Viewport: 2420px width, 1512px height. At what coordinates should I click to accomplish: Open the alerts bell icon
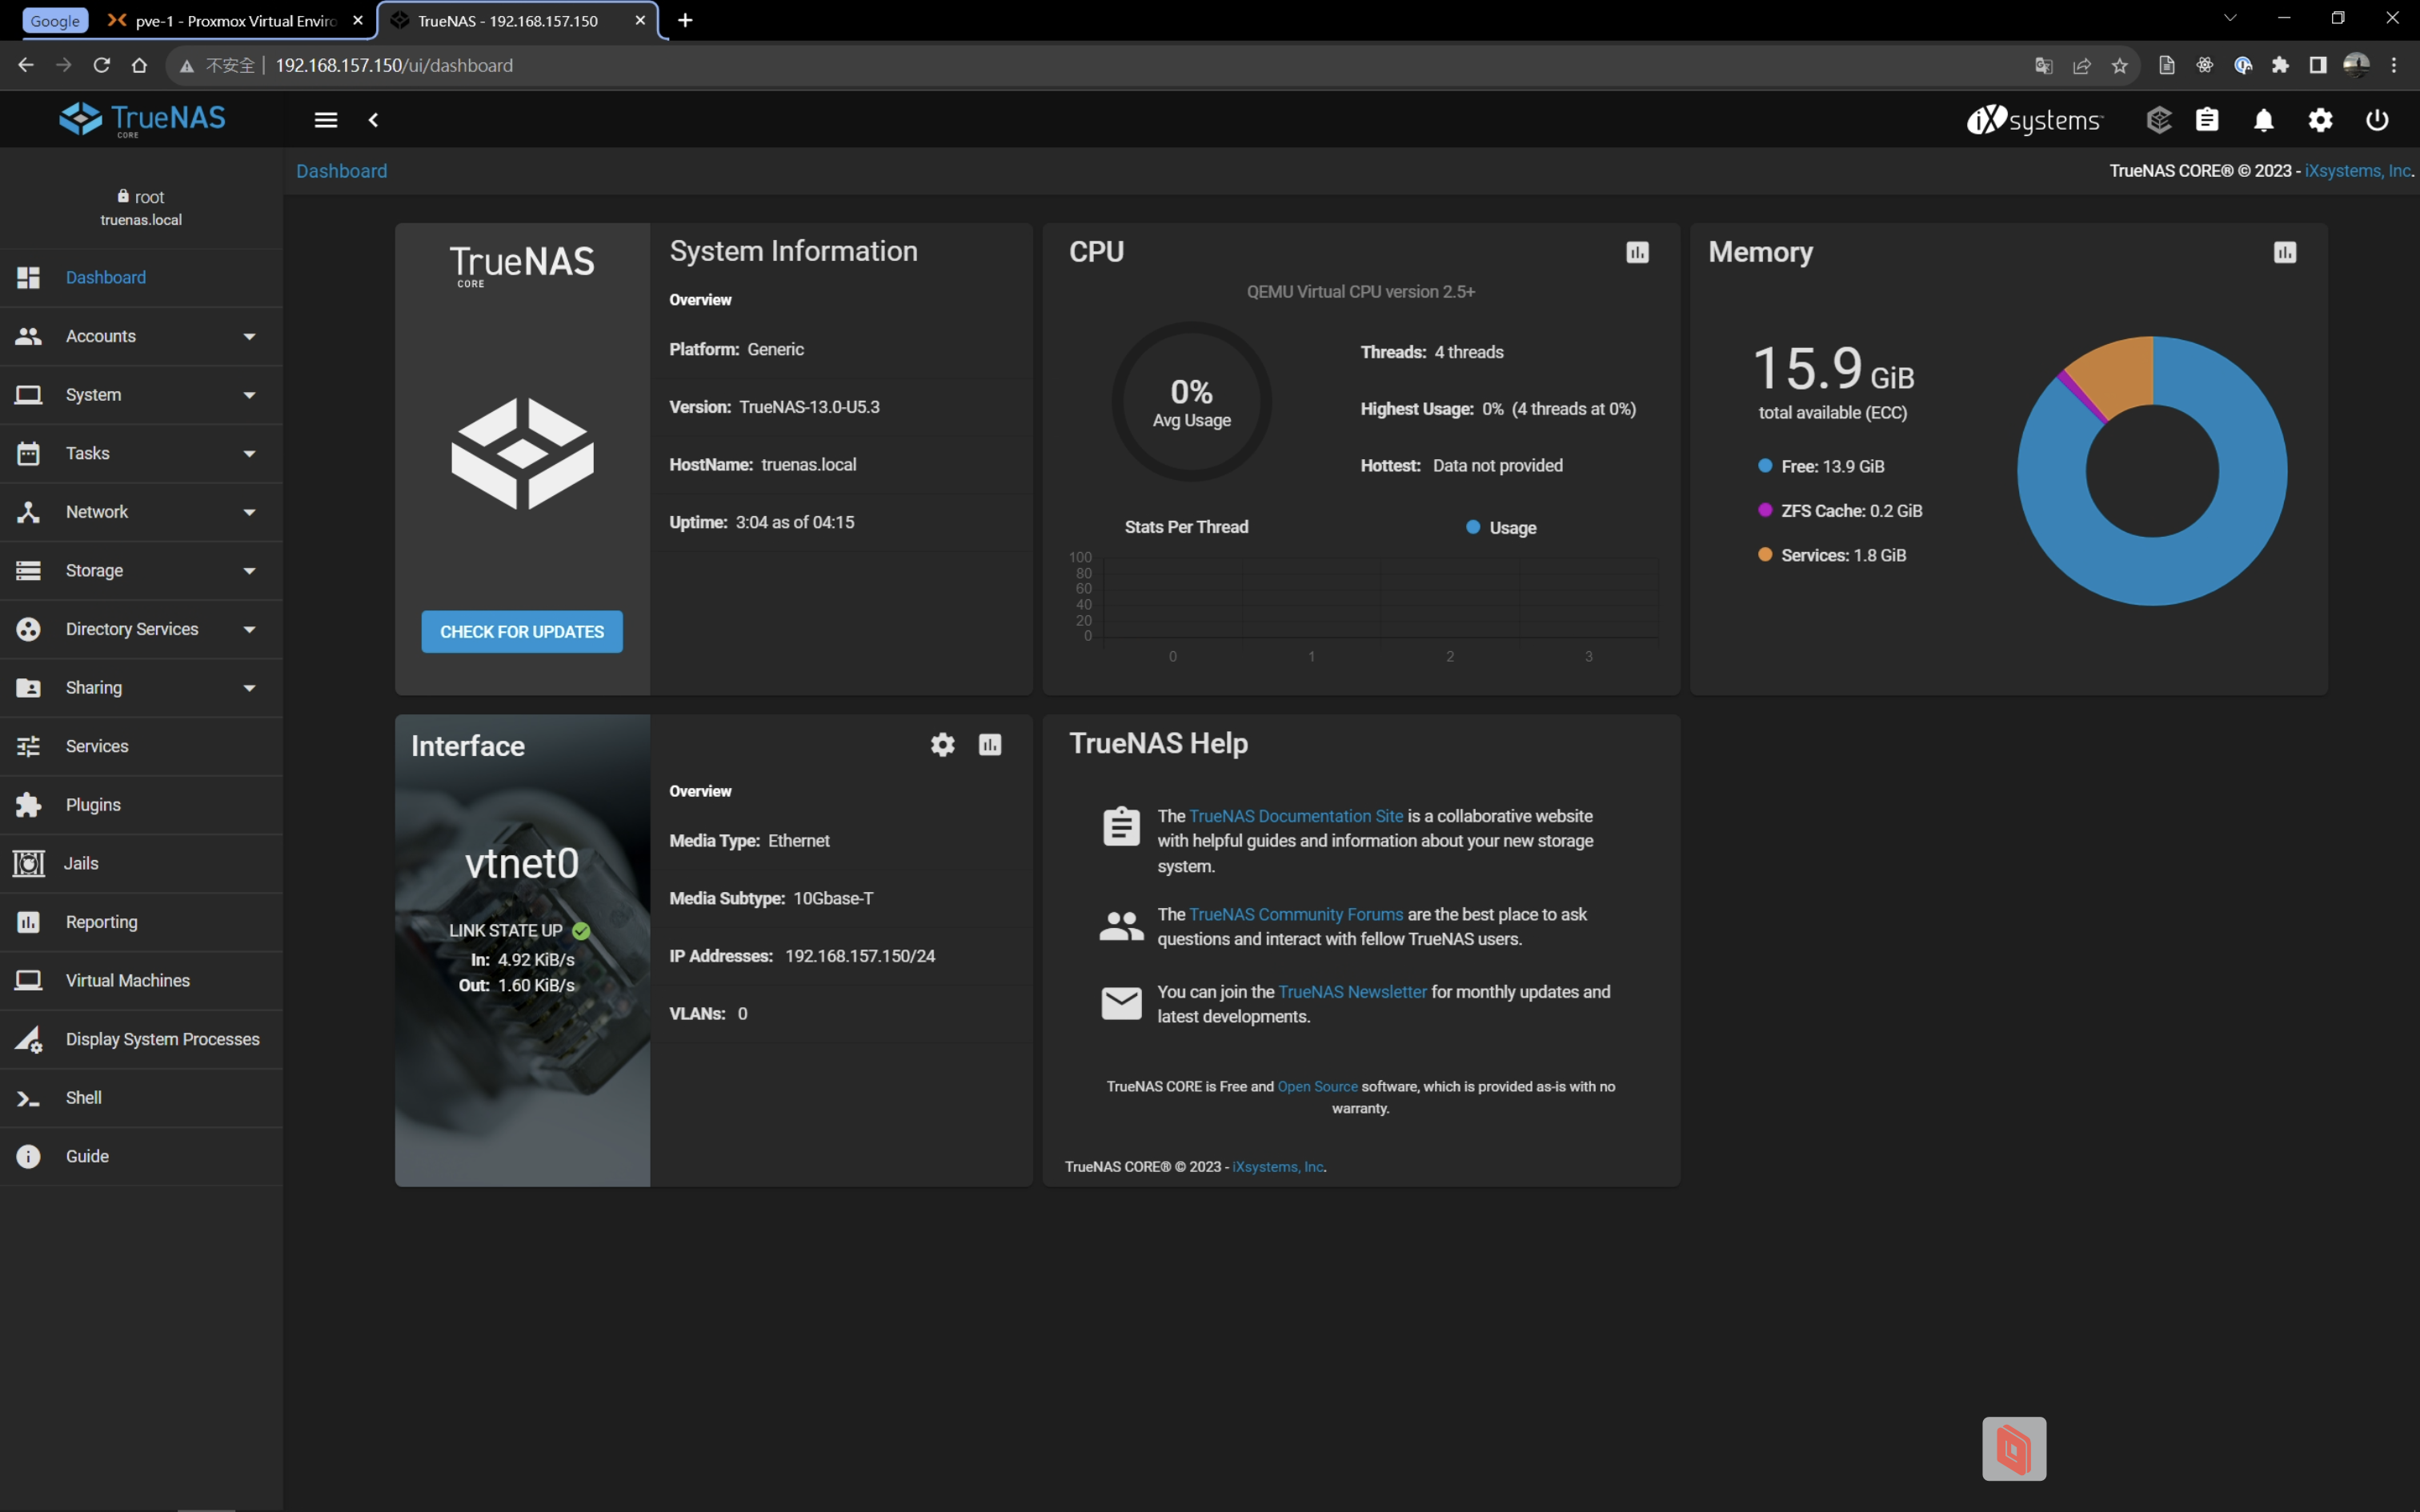[x=2263, y=120]
